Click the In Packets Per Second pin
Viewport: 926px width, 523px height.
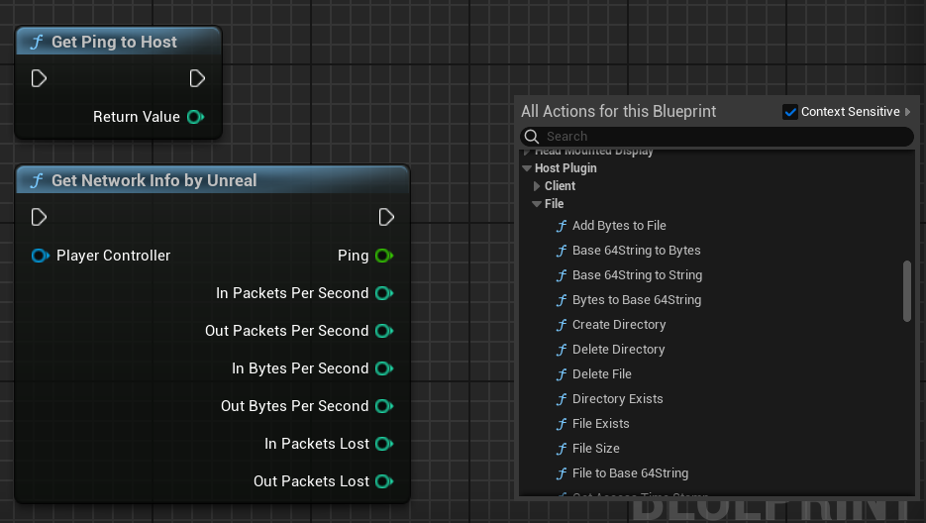pos(383,293)
